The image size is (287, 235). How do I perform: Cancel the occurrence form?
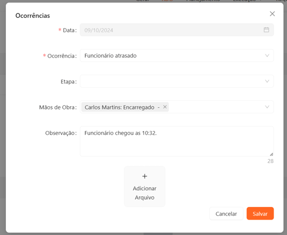click(226, 213)
